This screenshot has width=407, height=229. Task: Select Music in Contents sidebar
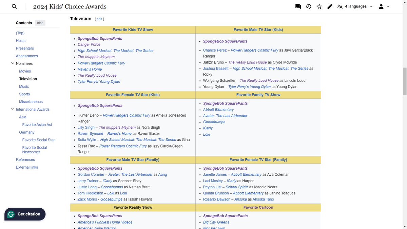tap(24, 87)
